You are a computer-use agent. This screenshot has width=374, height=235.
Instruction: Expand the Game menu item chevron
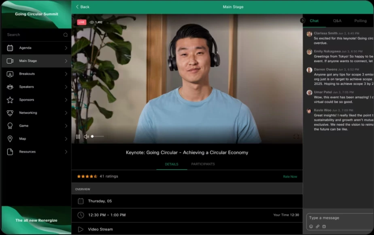(66, 125)
